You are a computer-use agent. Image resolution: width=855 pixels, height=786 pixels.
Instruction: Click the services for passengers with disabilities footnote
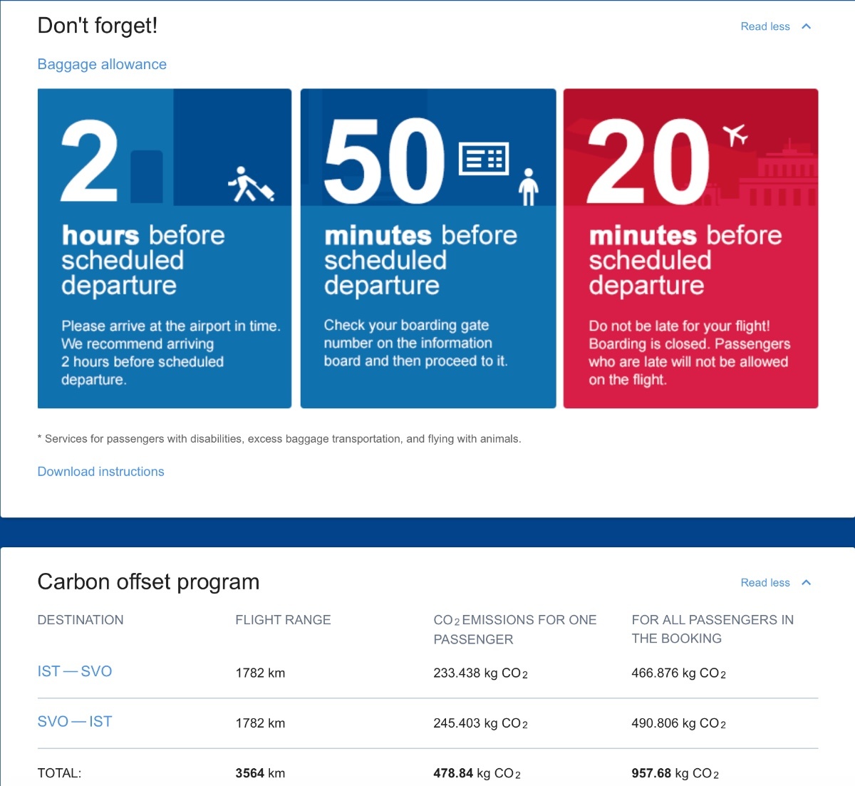point(279,439)
